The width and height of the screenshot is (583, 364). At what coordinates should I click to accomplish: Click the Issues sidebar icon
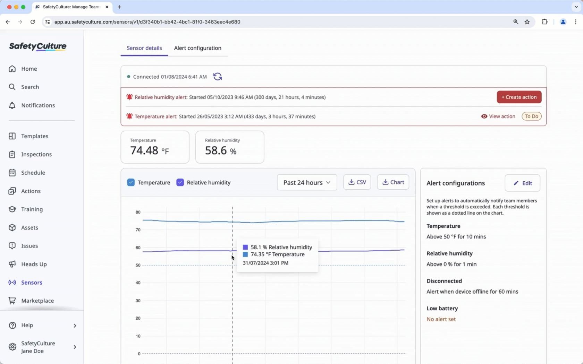12,246
